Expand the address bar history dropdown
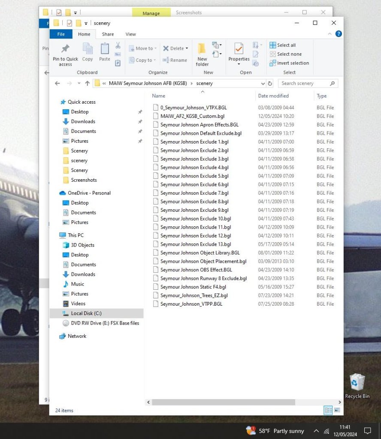 [263, 84]
